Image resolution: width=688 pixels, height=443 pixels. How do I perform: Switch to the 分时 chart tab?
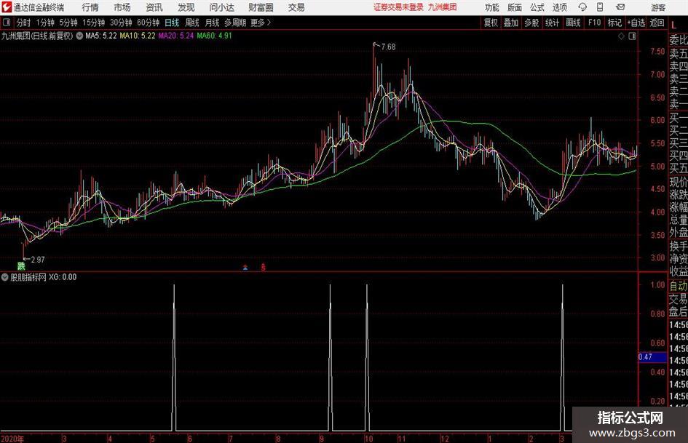click(x=24, y=23)
